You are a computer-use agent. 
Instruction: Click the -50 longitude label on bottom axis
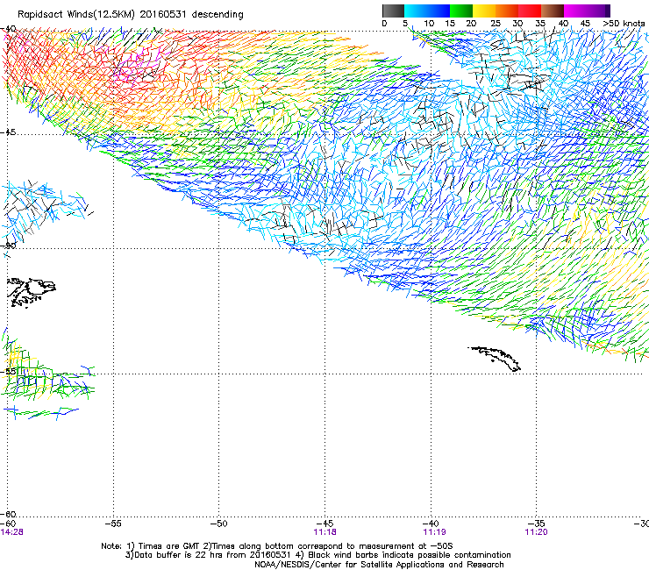pyautogui.click(x=219, y=524)
